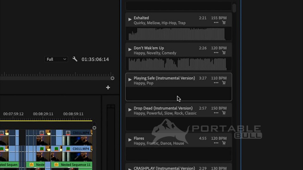The width and height of the screenshot is (303, 170).
Task: Select the Exhalted track title
Action: tap(141, 18)
